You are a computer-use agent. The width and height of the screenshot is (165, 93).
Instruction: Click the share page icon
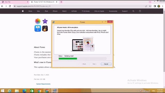click(x=146, y=6)
